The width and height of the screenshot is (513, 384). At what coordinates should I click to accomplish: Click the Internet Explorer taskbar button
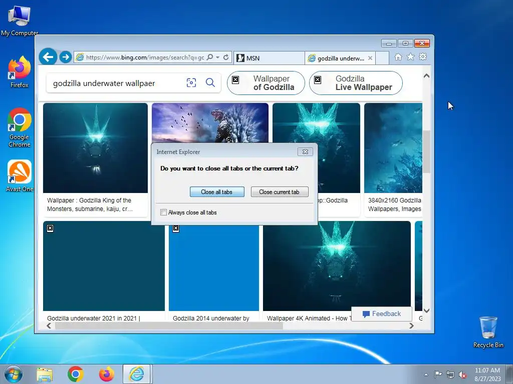click(x=136, y=374)
